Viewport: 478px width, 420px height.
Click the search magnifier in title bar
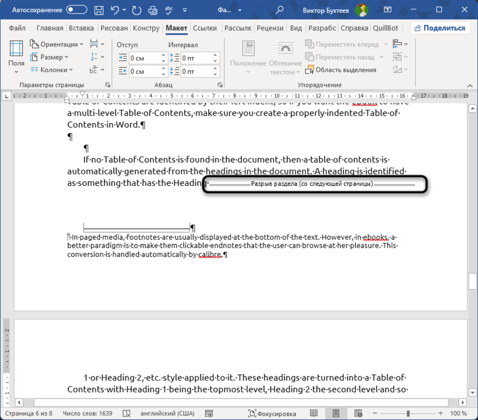pyautogui.click(x=280, y=10)
